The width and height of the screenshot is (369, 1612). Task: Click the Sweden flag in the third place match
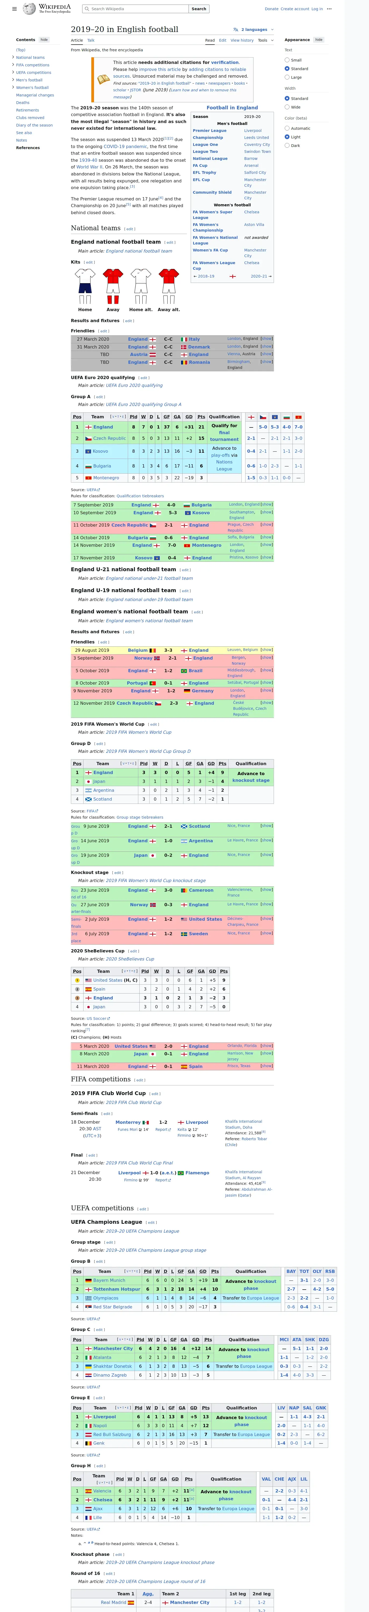(184, 934)
